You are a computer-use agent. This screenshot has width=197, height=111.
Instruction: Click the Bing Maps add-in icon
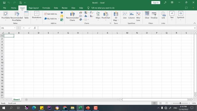[x=62, y=16]
